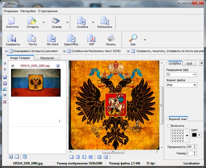Viewport: 206px width, 168px height.
Task: Expand the Открыть dropdown arrow
Action: [x=44, y=22]
